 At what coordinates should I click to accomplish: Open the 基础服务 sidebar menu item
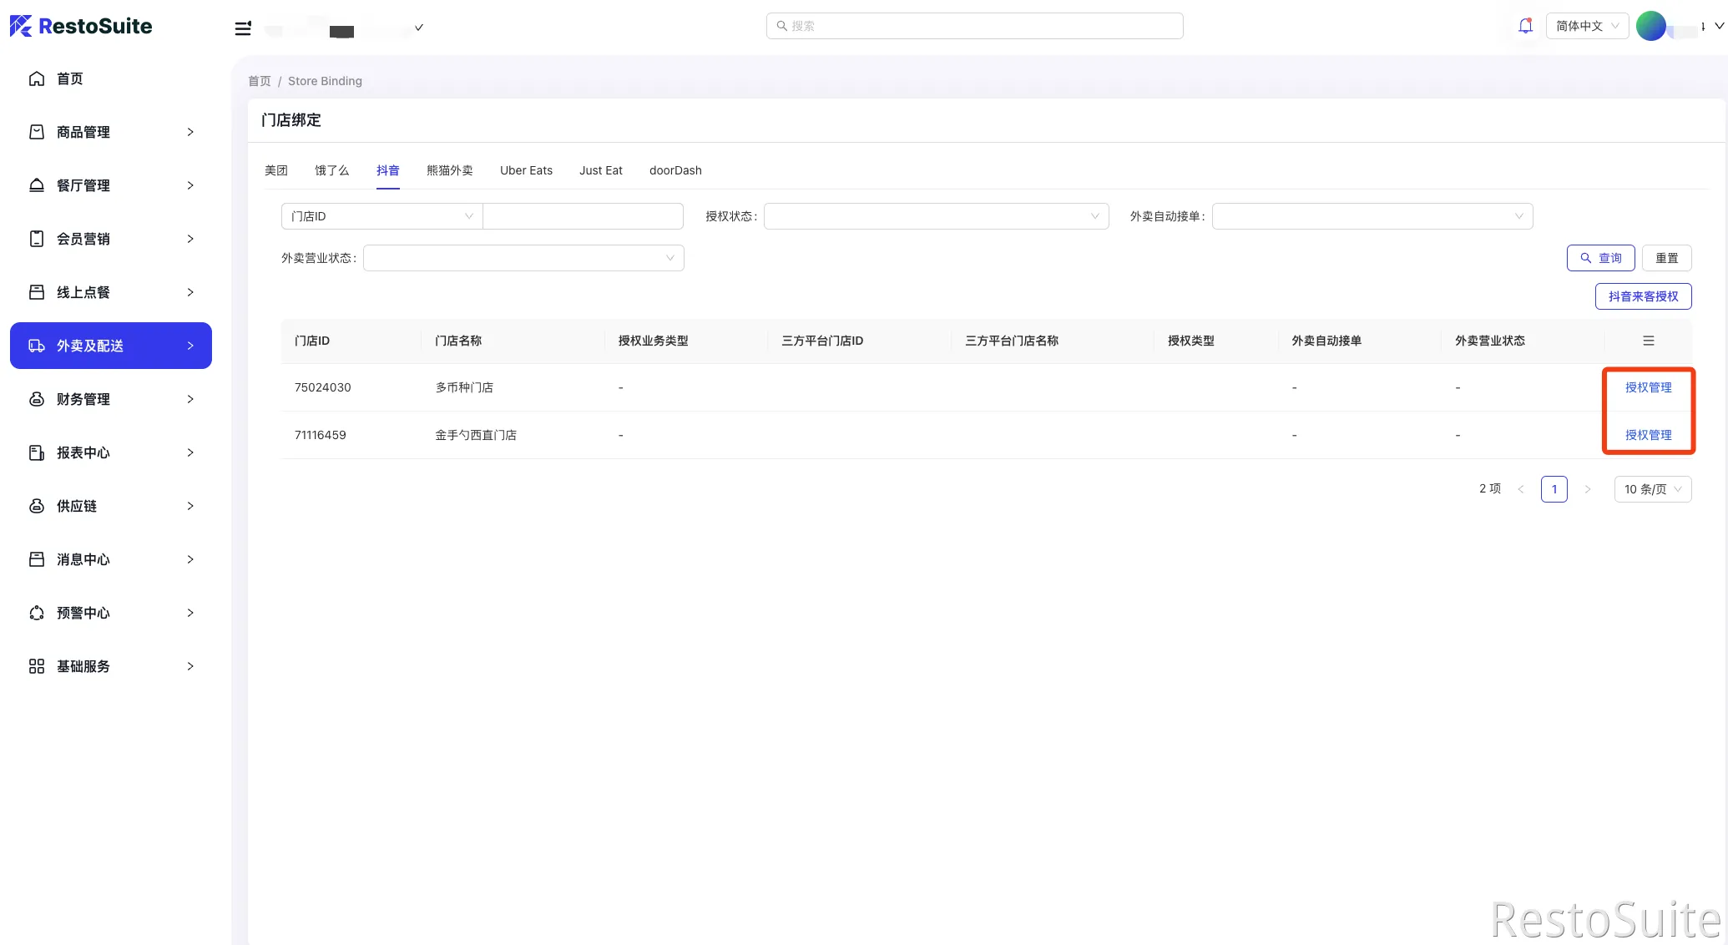(x=111, y=666)
